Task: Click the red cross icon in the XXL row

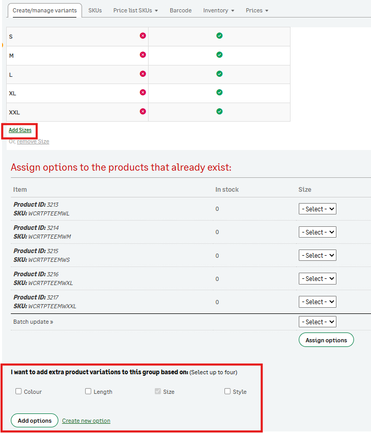Action: (142, 111)
